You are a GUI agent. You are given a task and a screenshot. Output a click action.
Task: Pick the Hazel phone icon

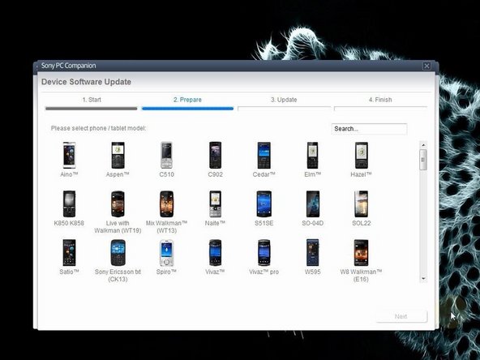[x=362, y=155]
